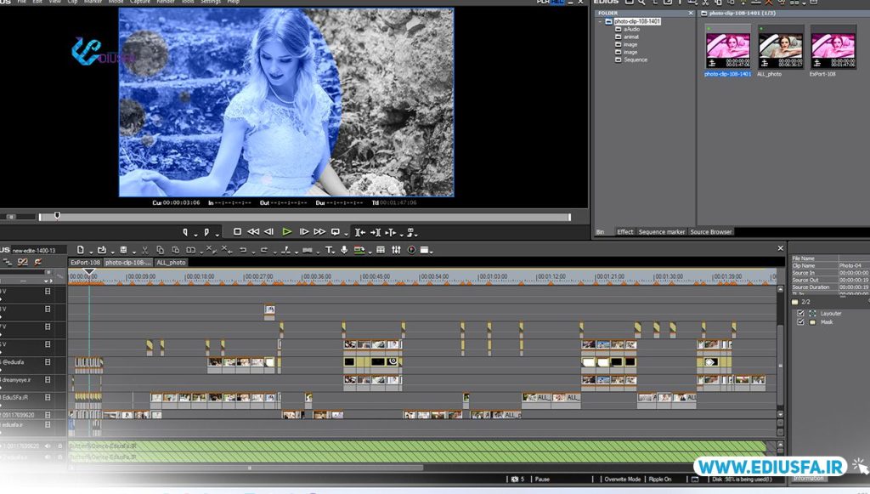Close the FOLDER pane with its X

coord(691,14)
